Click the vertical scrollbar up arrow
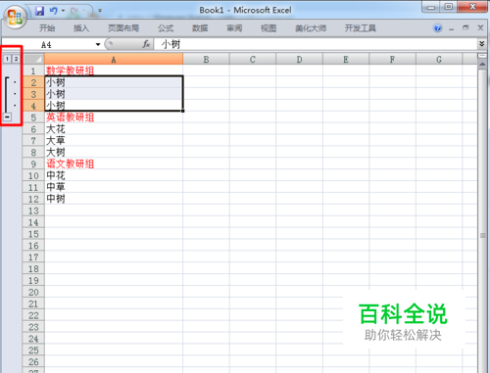This screenshot has height=373, width=490. pyautogui.click(x=482, y=65)
